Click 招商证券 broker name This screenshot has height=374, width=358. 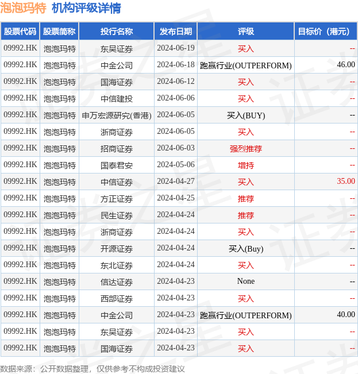[x=117, y=149]
